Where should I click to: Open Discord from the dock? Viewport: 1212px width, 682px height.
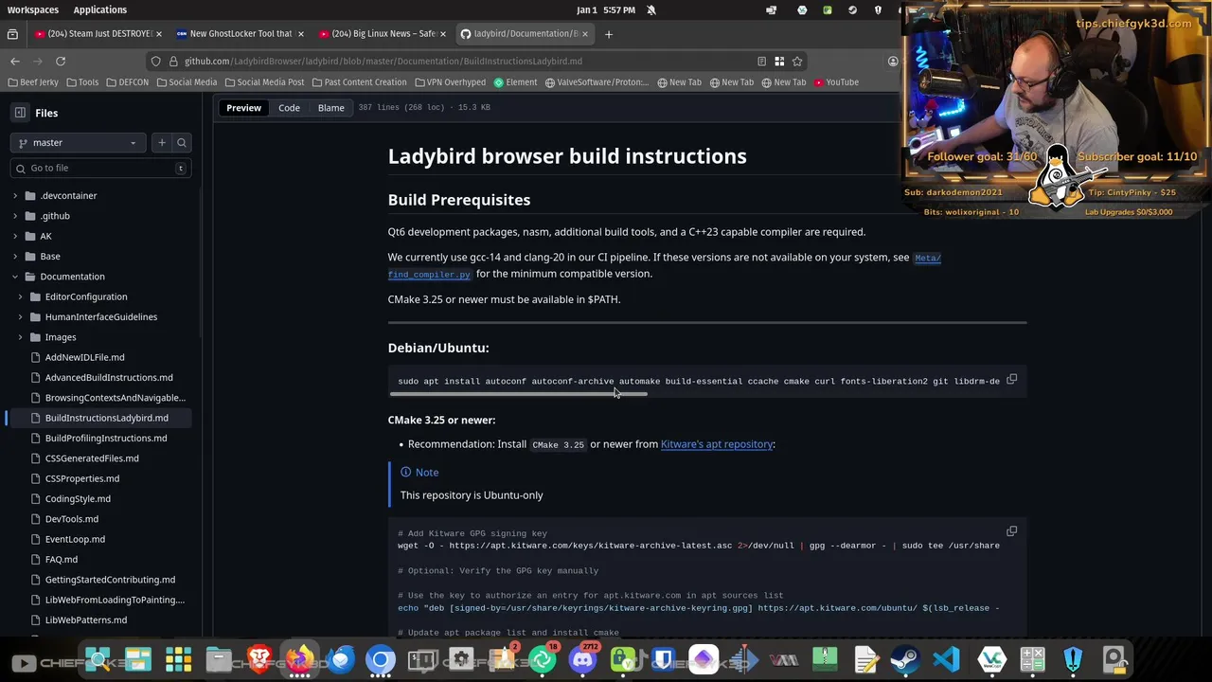pyautogui.click(x=582, y=659)
